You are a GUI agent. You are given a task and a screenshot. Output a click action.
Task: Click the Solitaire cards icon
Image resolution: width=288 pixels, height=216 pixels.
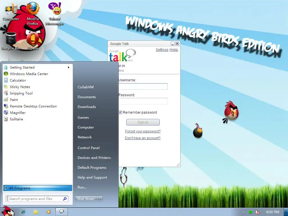pyautogui.click(x=6, y=119)
